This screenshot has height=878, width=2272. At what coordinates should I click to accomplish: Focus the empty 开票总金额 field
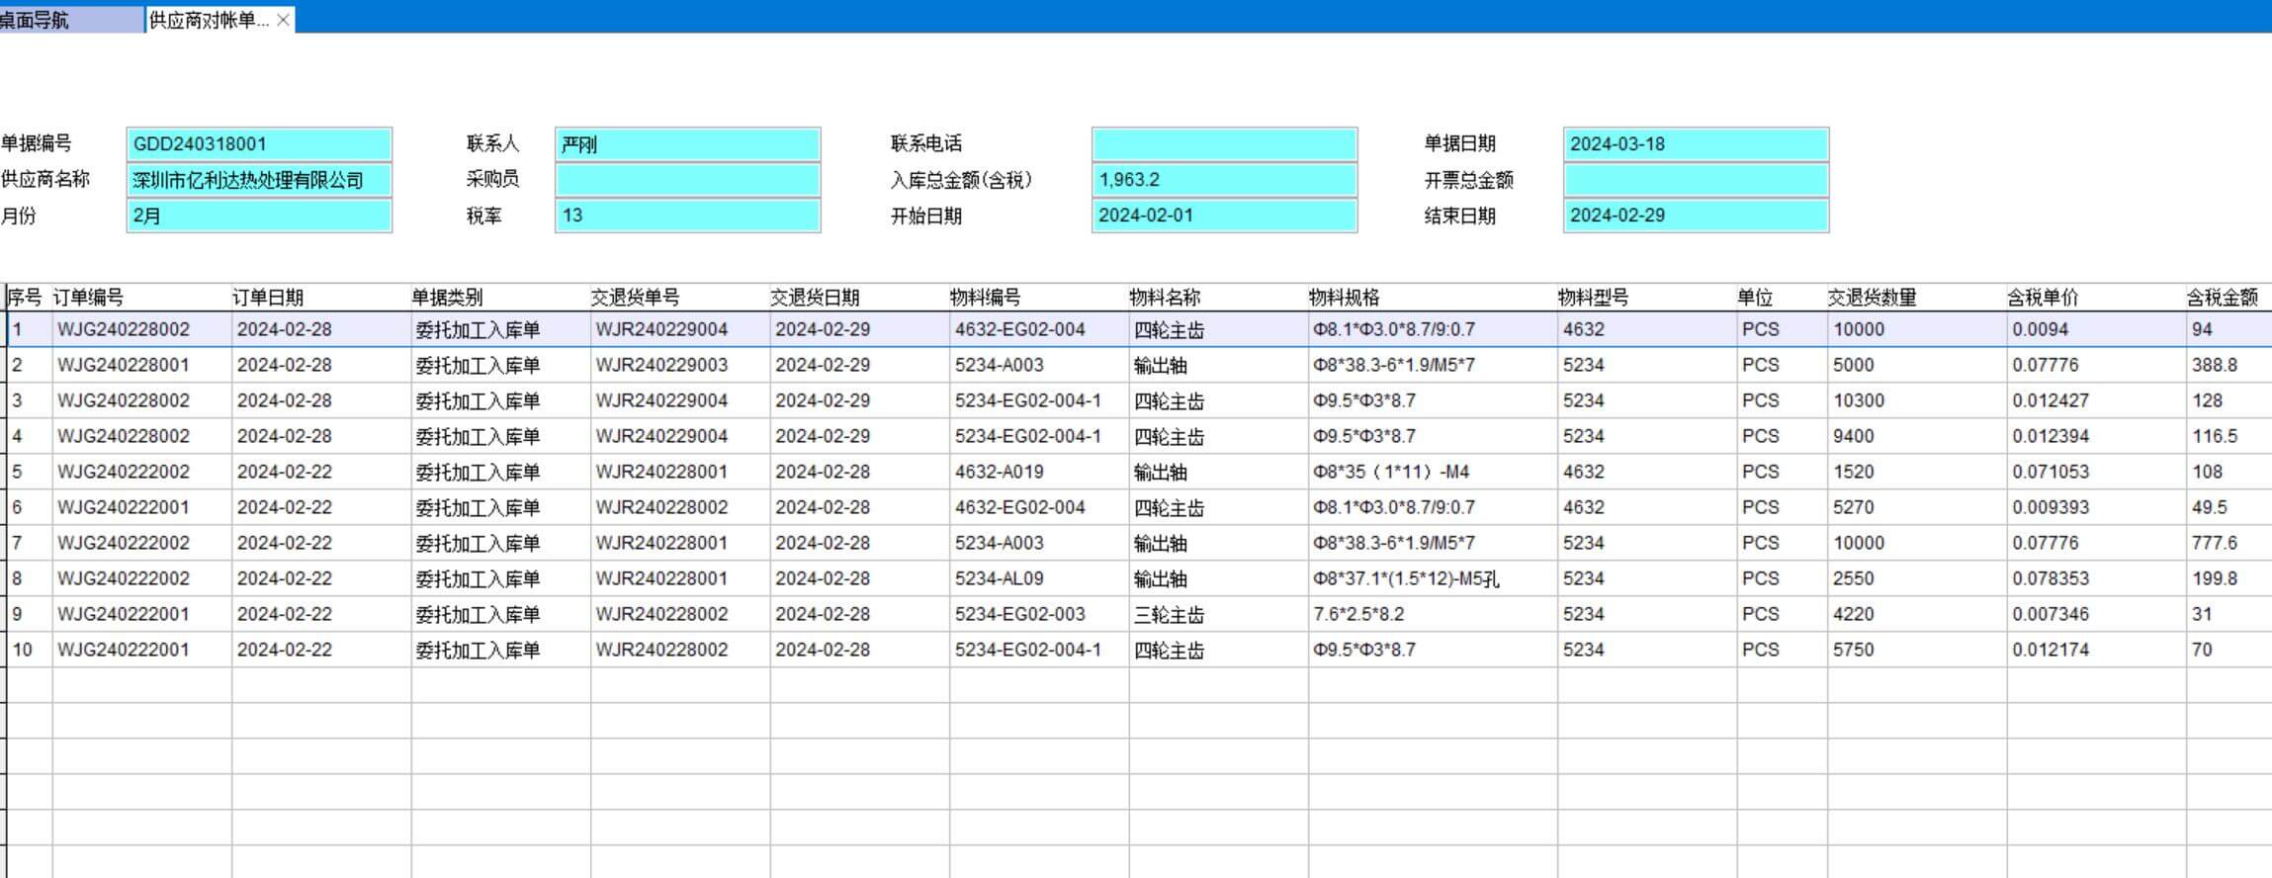point(1696,180)
